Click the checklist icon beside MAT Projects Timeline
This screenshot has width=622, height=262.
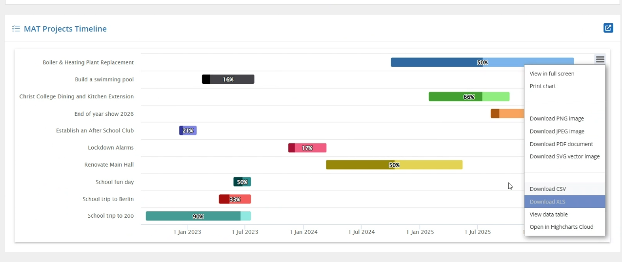[x=16, y=29]
